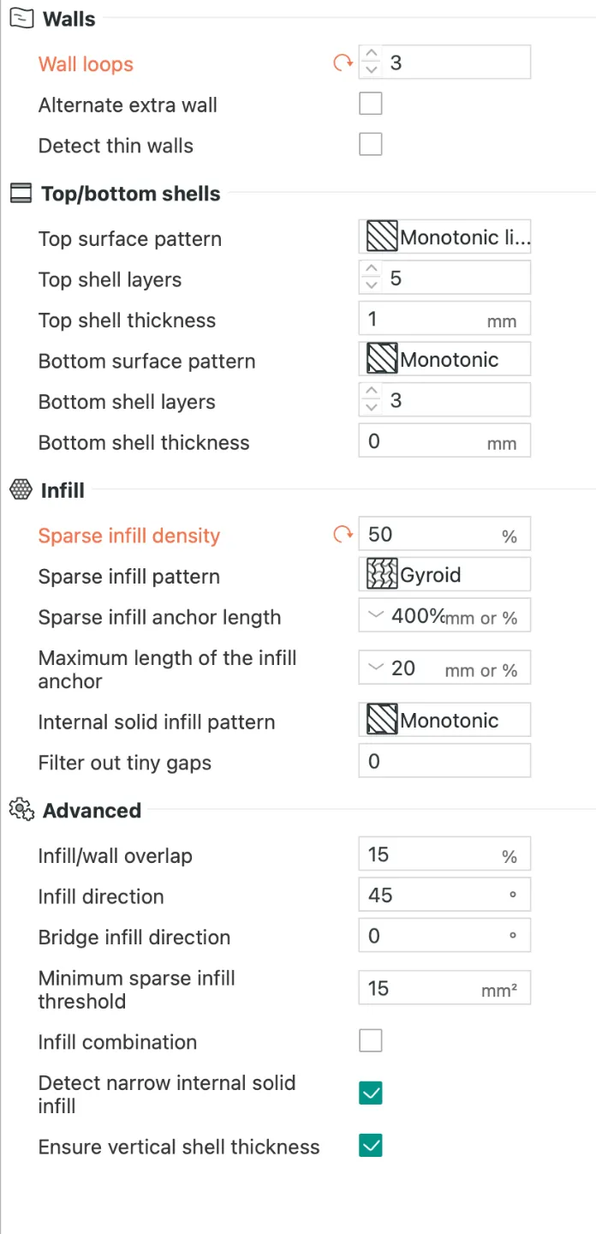Click the Top/bottom shells section icon
The width and height of the screenshot is (596, 1234).
point(21,194)
